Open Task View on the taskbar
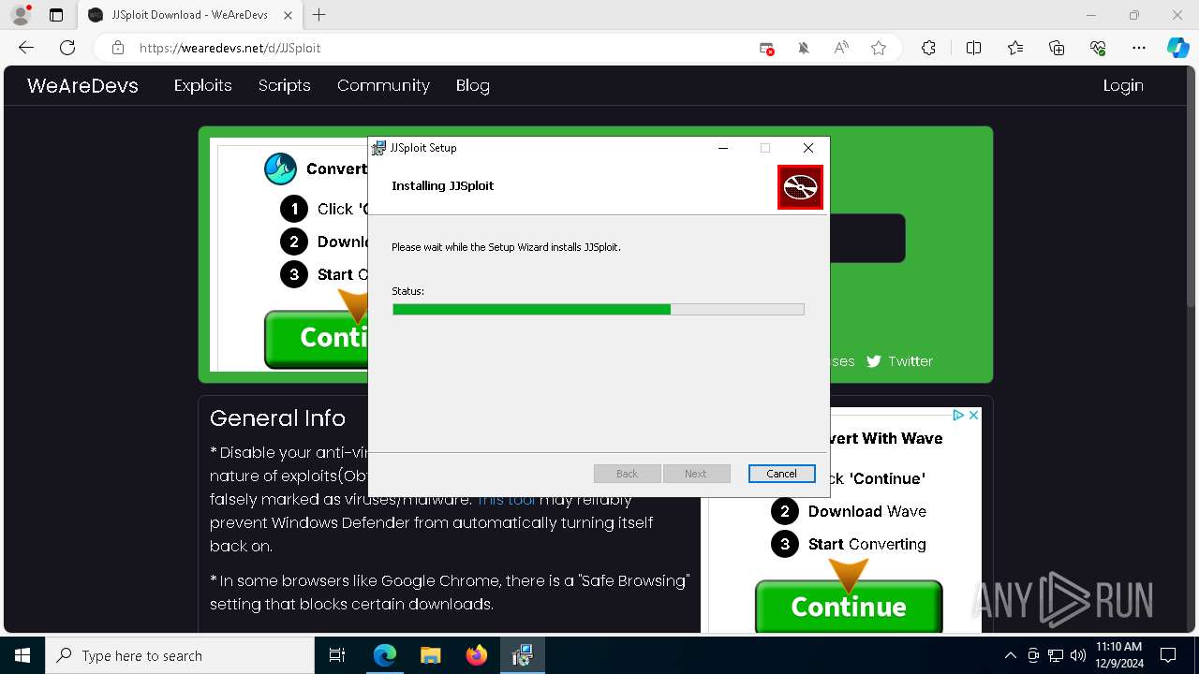This screenshot has height=674, width=1199. 337,655
